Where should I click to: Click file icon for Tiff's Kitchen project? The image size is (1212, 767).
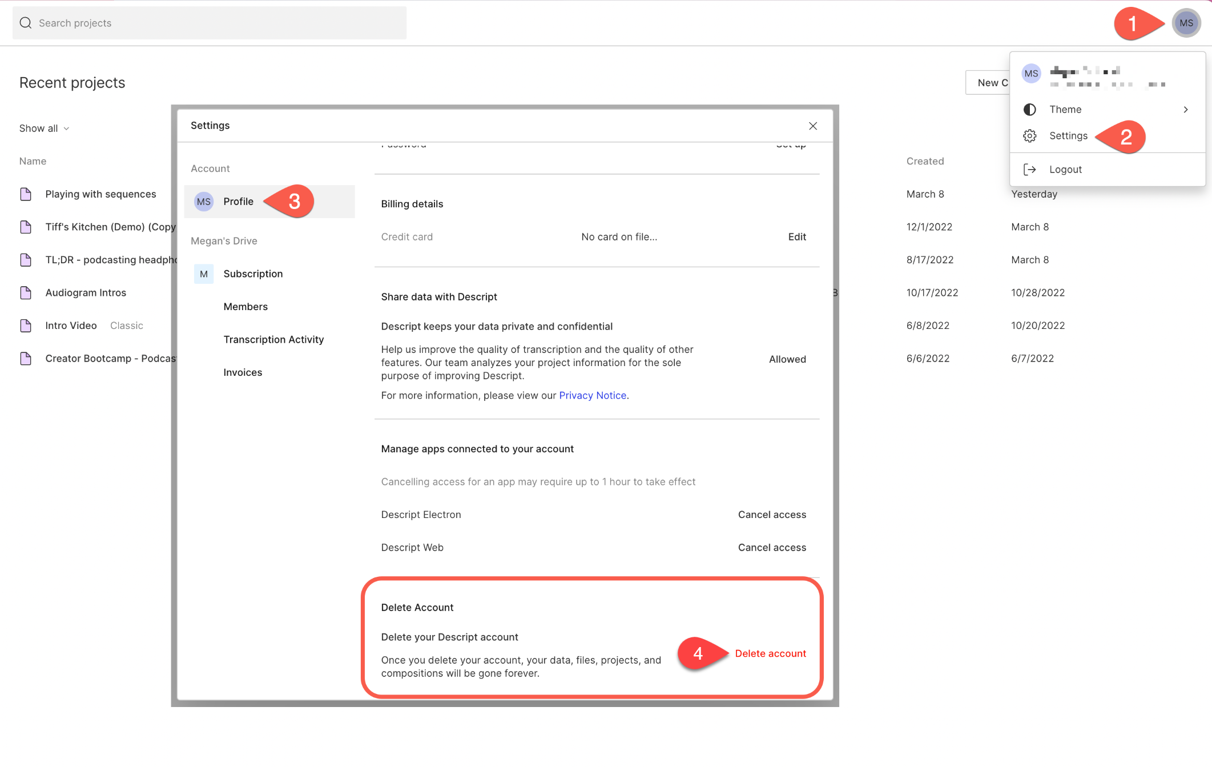(x=26, y=227)
